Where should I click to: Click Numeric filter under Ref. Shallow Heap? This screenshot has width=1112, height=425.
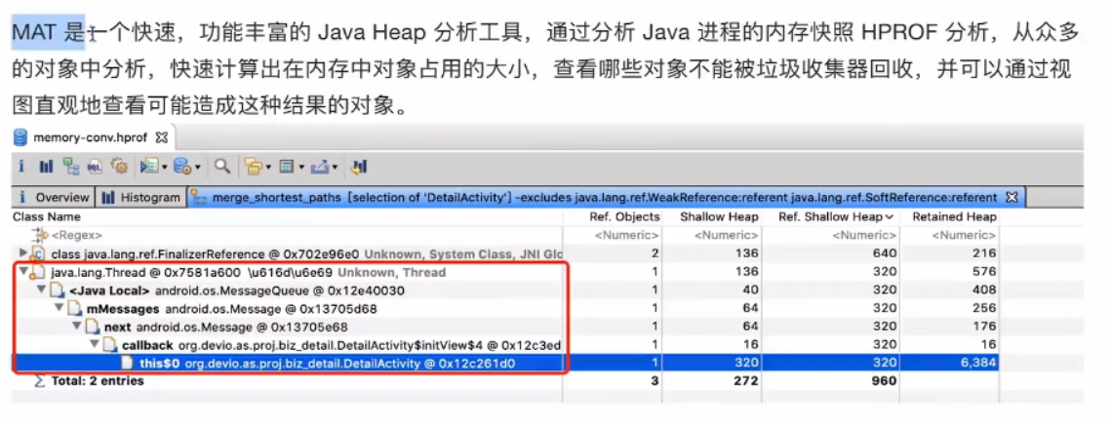(x=864, y=235)
